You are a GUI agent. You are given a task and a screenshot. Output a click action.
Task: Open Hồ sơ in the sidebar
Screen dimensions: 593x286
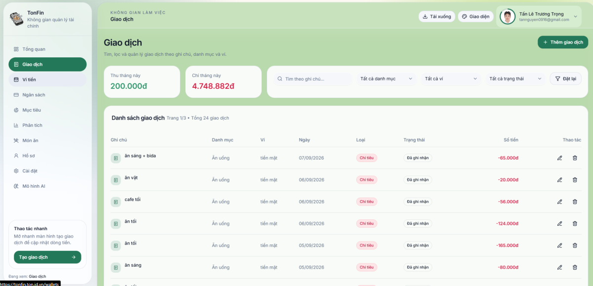tap(47, 156)
